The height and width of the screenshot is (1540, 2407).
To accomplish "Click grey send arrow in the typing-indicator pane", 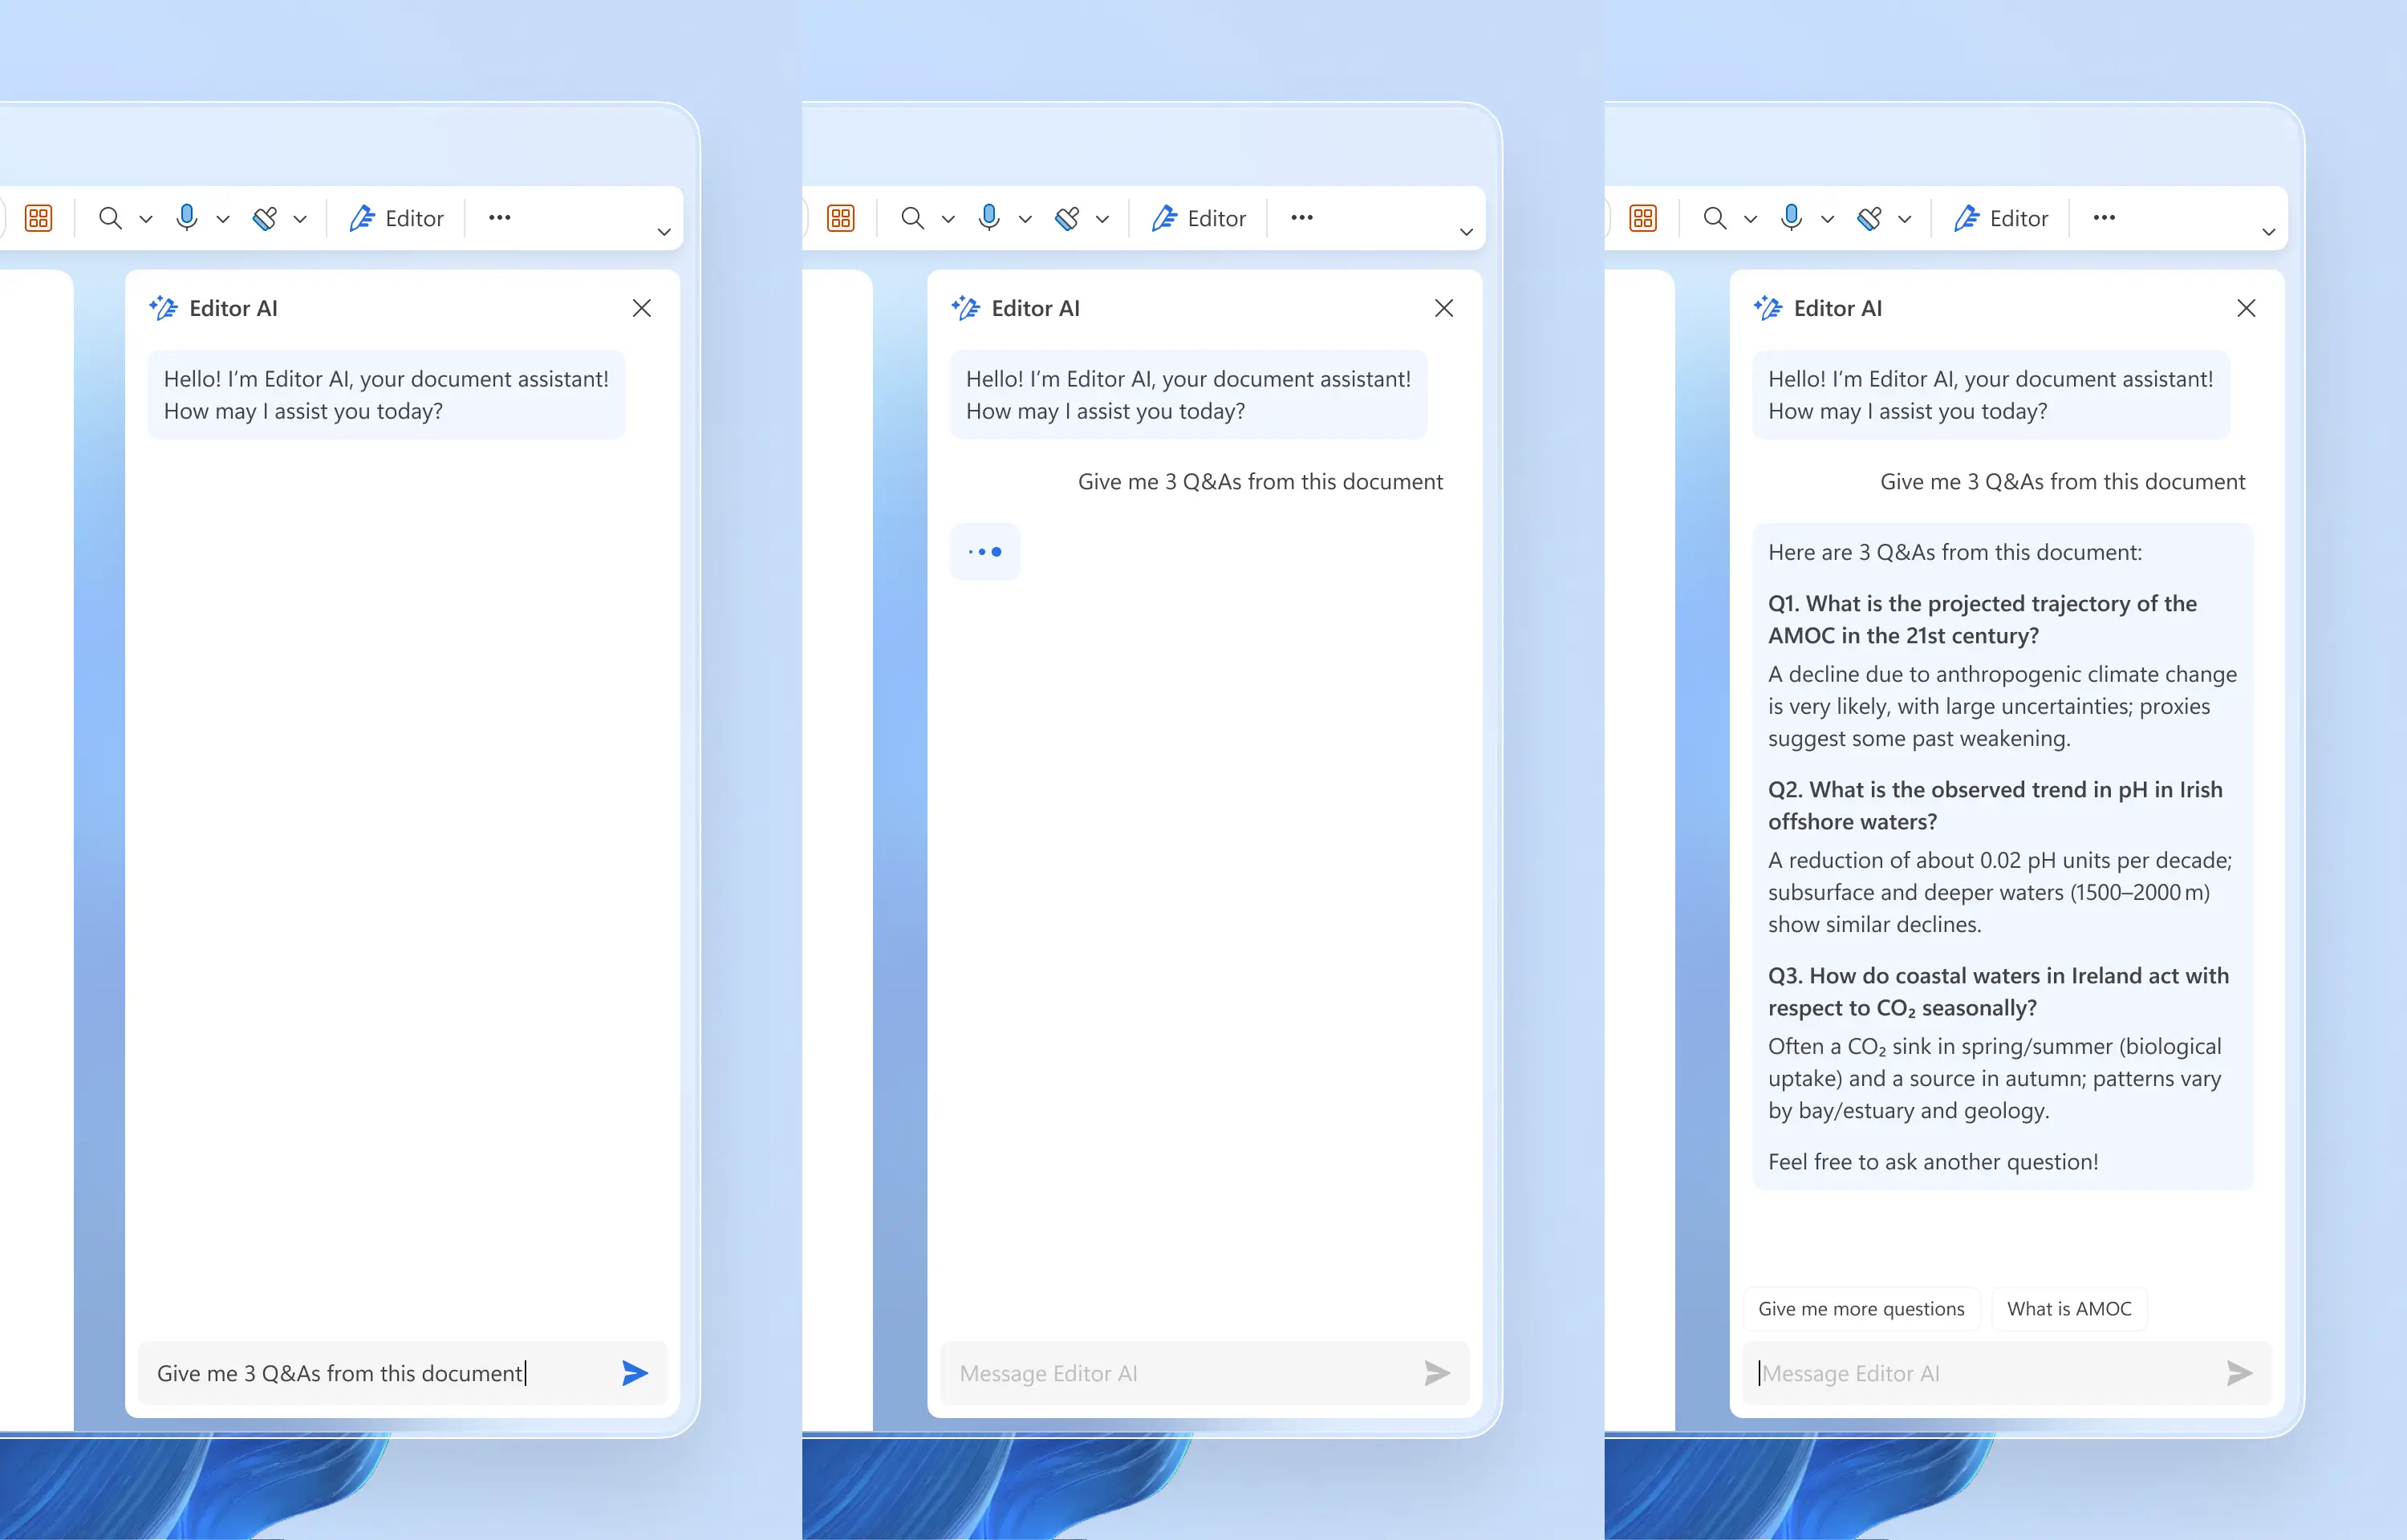I will coord(1436,1372).
